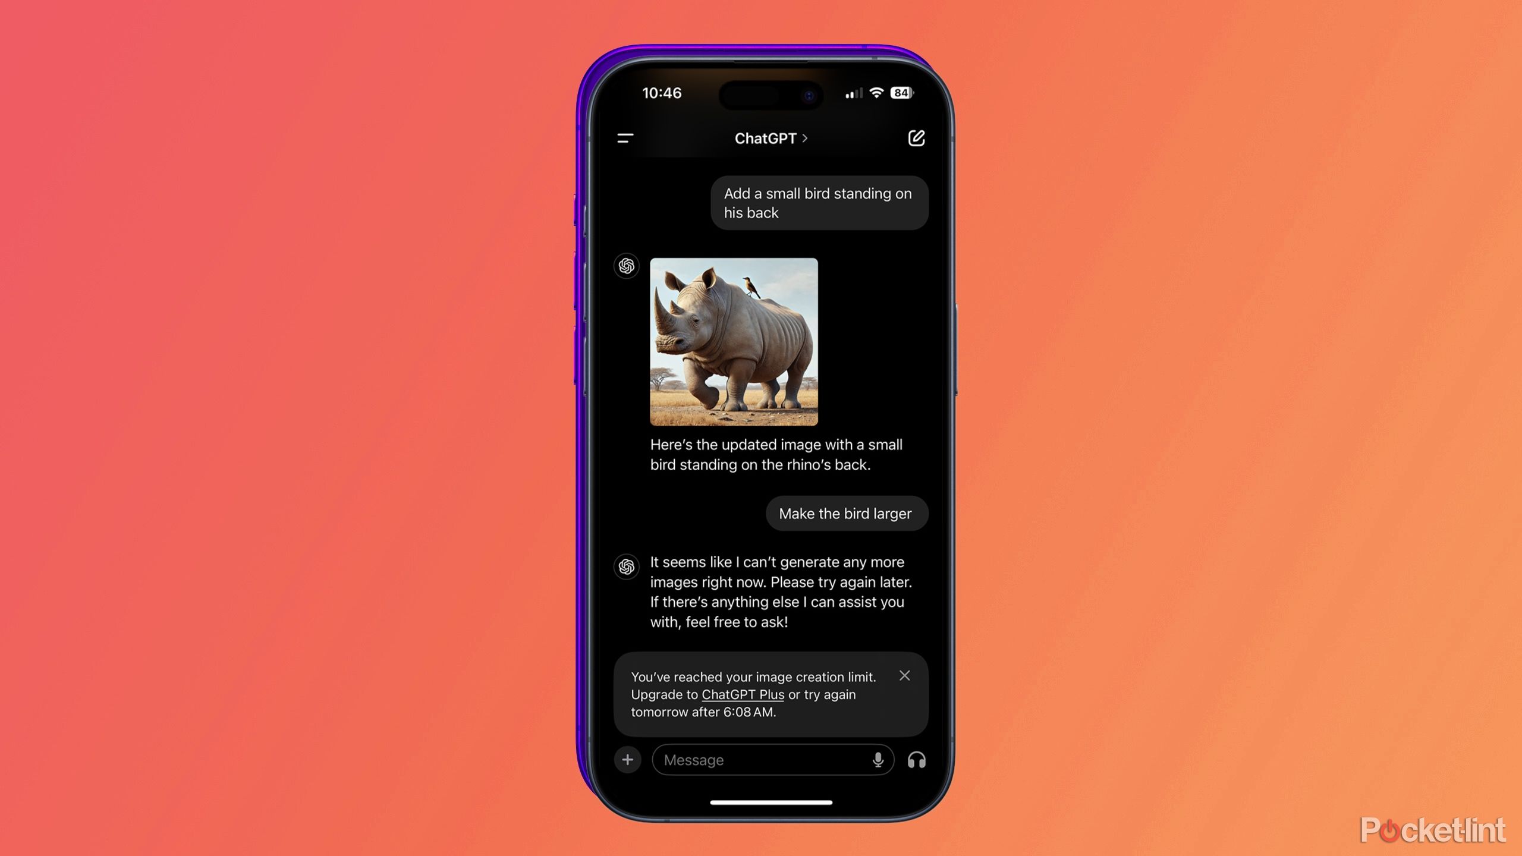The height and width of the screenshot is (856, 1522).
Task: Tap the ChatGPT logo icon
Action: pyautogui.click(x=625, y=265)
